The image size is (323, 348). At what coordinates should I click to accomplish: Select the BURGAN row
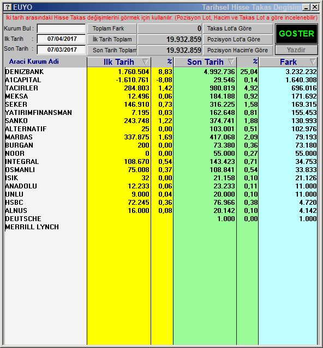tap(161, 145)
